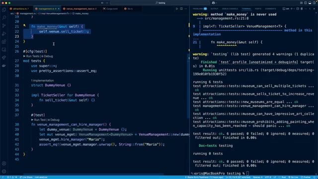The width and height of the screenshot is (318, 179).
Task: Click the management.rs breadcrumb
Action: pyautogui.click(x=26, y=13)
